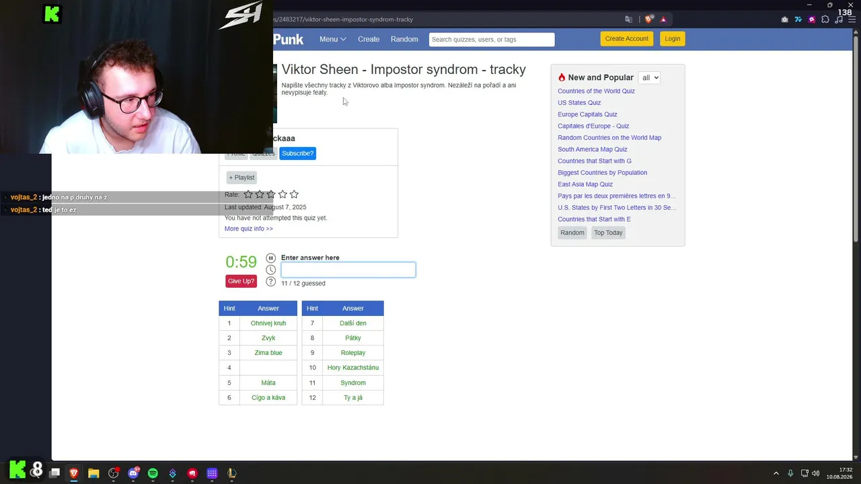The image size is (861, 484).
Task: Click the translate page icon in address bar
Action: point(629,19)
